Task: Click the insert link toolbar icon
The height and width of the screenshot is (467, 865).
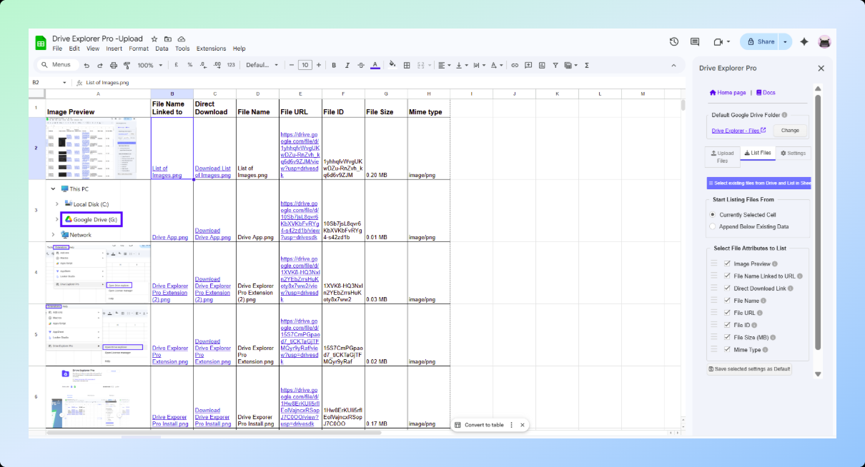Action: click(514, 65)
